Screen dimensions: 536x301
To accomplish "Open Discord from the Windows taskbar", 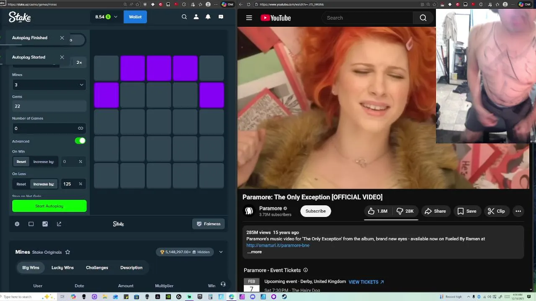I will [x=253, y=297].
